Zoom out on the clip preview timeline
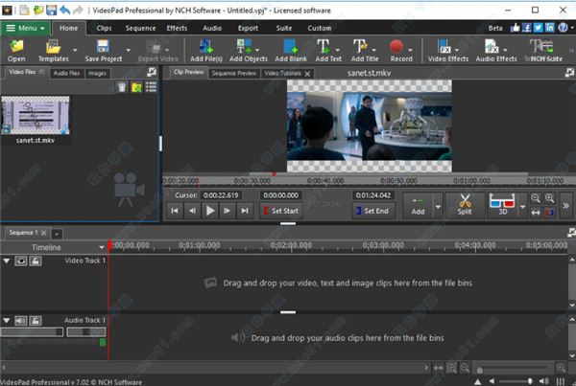 pyautogui.click(x=536, y=198)
